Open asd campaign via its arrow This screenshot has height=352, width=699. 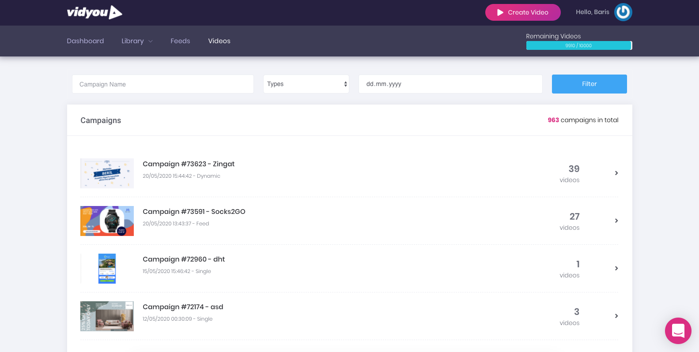click(616, 316)
